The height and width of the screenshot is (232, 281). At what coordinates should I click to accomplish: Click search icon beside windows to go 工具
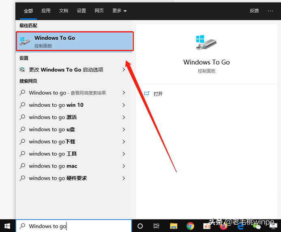22,154
